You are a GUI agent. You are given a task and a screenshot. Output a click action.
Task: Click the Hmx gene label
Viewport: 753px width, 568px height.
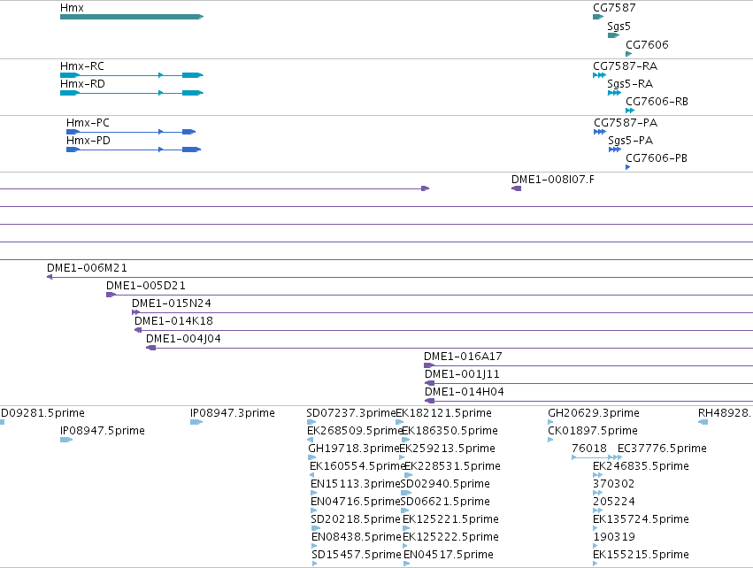(72, 8)
